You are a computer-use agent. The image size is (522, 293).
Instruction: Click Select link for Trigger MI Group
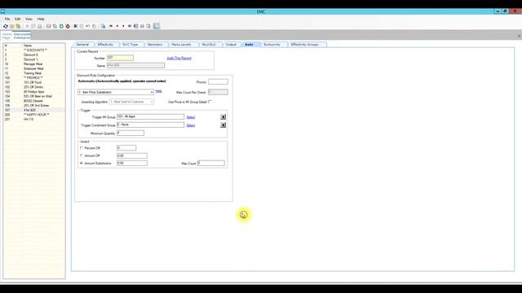pyautogui.click(x=191, y=117)
